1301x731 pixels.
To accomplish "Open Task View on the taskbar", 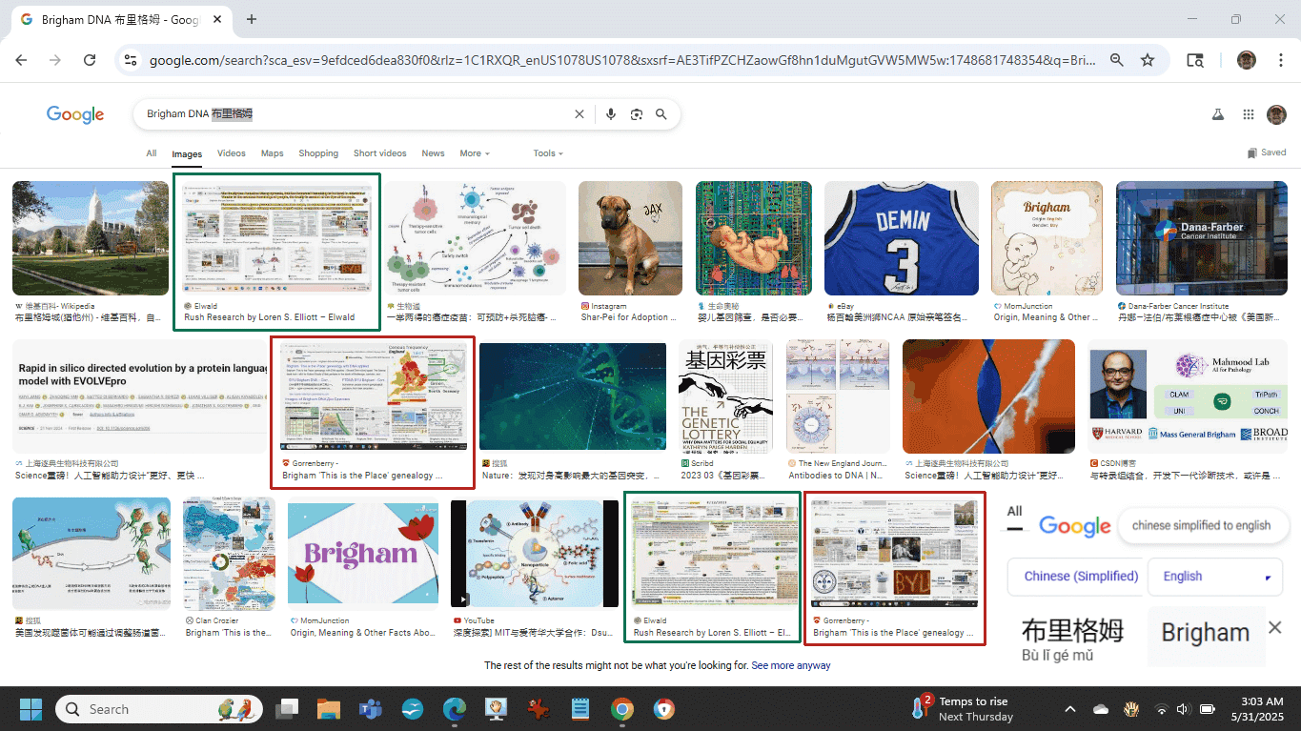I will [x=287, y=709].
